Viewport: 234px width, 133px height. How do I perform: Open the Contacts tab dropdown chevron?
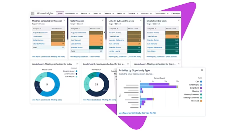[137, 14]
